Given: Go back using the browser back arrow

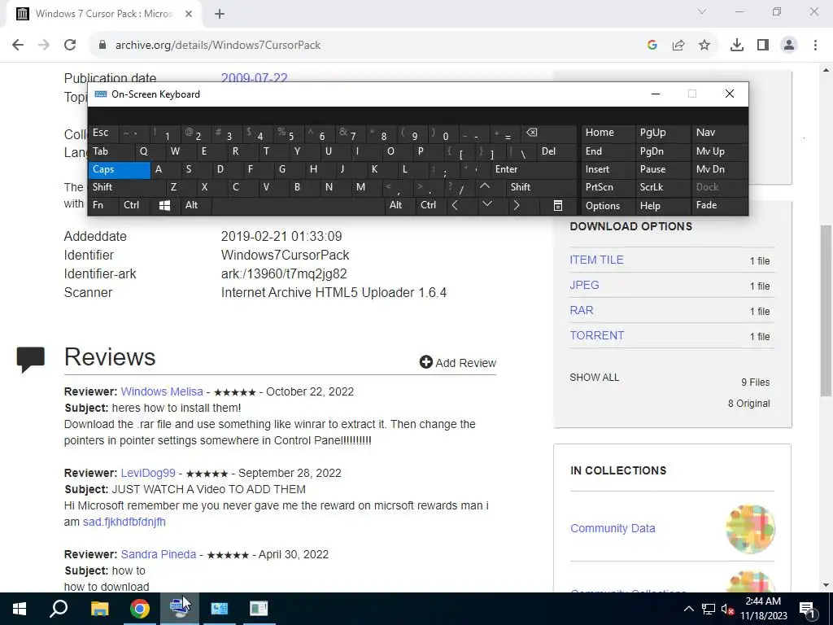Looking at the screenshot, I should pyautogui.click(x=18, y=46).
